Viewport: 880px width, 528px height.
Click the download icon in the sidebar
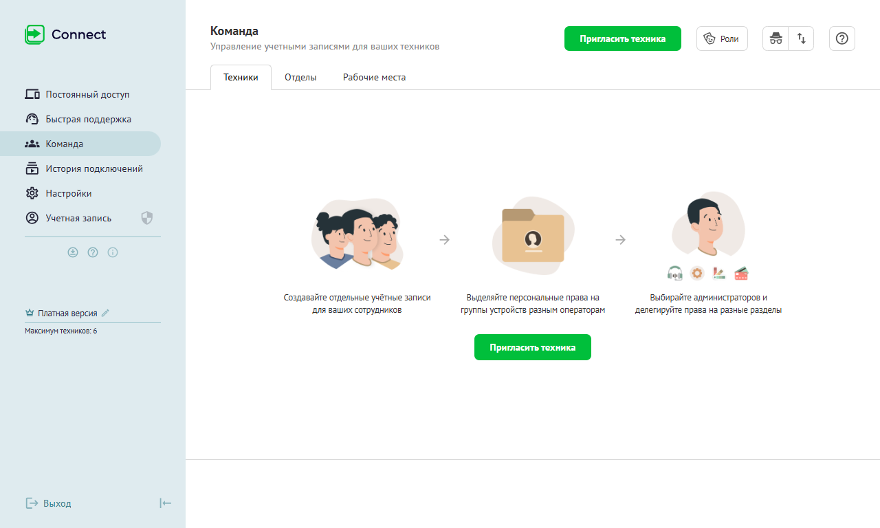(x=73, y=252)
